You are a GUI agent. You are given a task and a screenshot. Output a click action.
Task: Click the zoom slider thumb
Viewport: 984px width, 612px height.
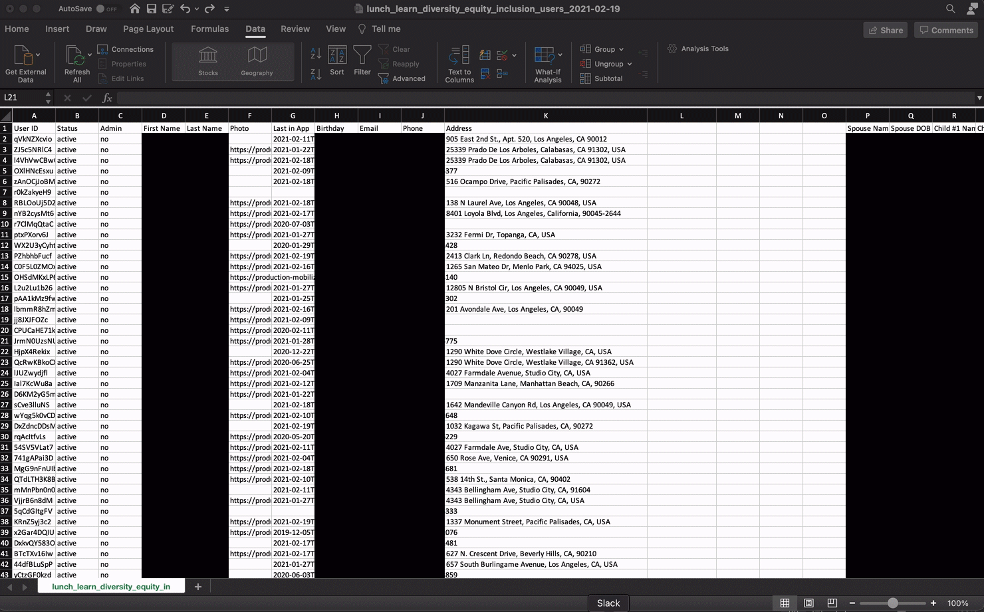pos(892,603)
